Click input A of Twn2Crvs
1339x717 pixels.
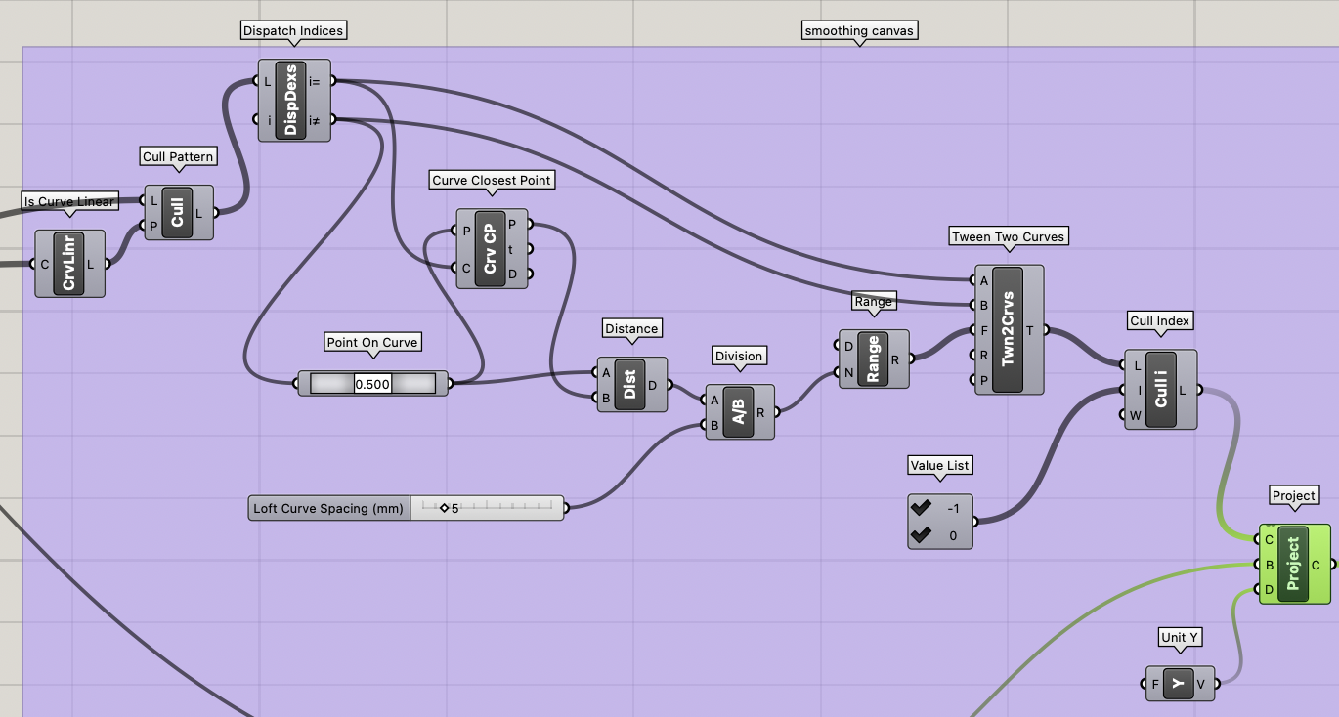pyautogui.click(x=983, y=280)
